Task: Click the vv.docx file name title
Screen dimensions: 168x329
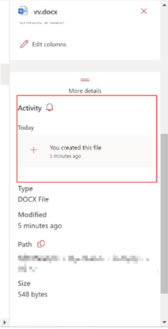Action: pyautogui.click(x=46, y=12)
